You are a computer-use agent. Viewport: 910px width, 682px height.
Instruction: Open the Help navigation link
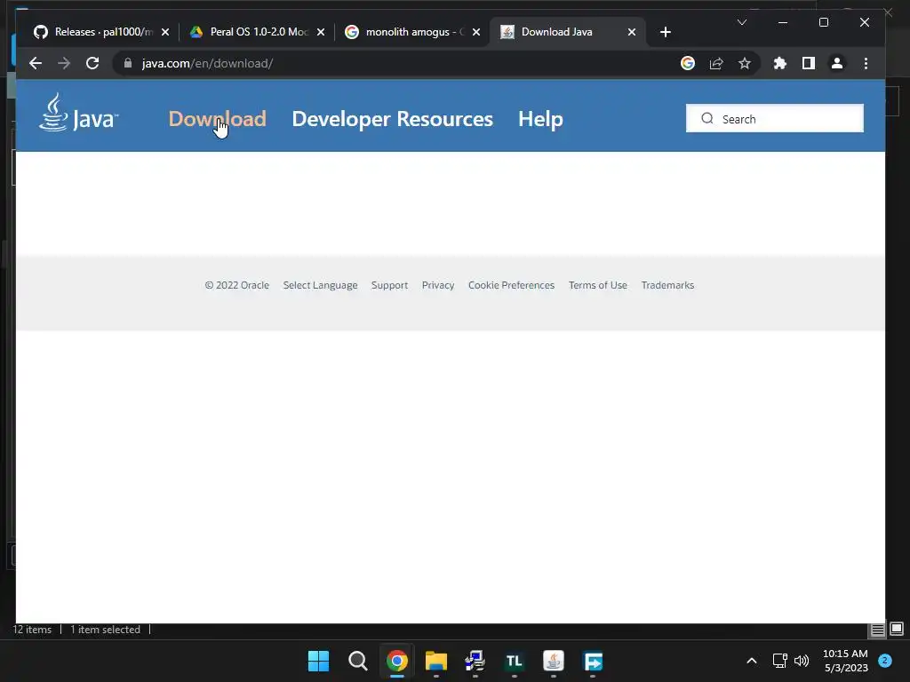pyautogui.click(x=540, y=119)
